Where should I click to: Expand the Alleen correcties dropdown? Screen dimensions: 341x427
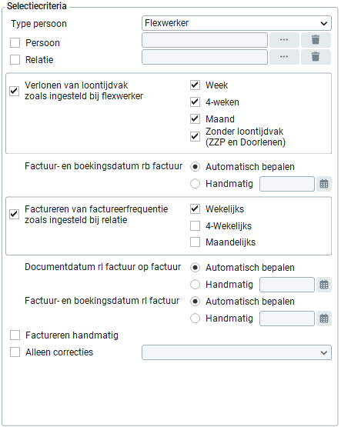click(236, 352)
